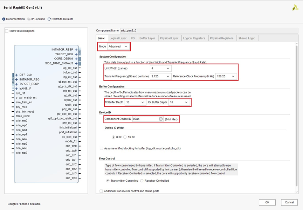Expand the TARGET_REQ port plus icon
The image size is (303, 210).
click(x=76, y=54)
